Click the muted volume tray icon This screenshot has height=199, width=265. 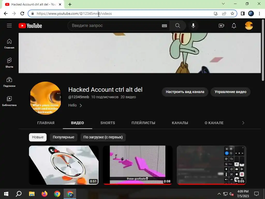232,194
